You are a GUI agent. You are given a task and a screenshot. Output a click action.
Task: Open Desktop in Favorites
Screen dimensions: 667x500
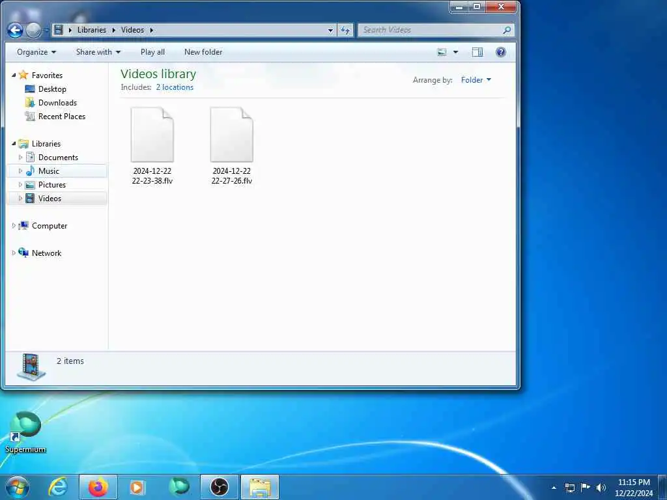[52, 89]
